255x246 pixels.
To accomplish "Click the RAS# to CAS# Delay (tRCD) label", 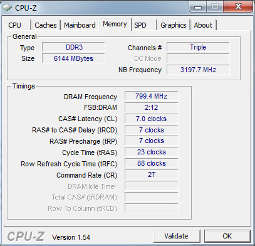I will [x=75, y=130].
